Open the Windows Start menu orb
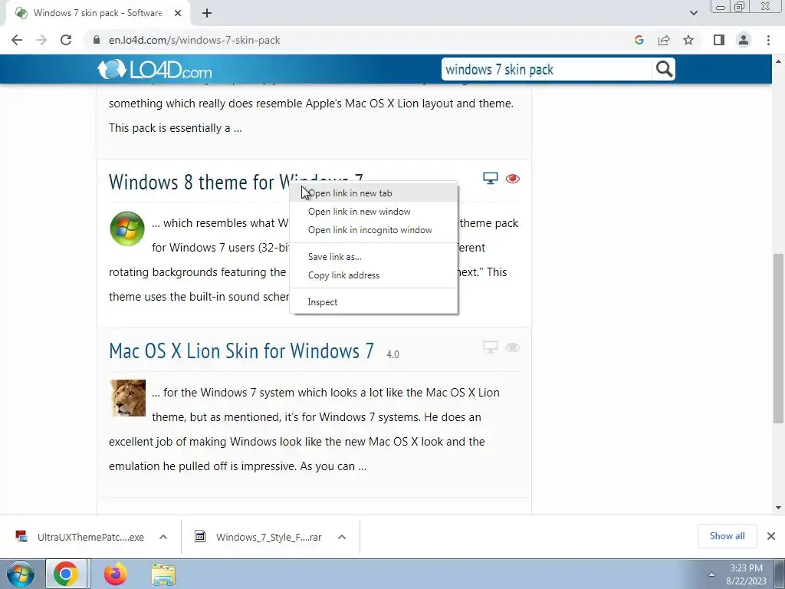The height and width of the screenshot is (589, 785). click(x=20, y=574)
